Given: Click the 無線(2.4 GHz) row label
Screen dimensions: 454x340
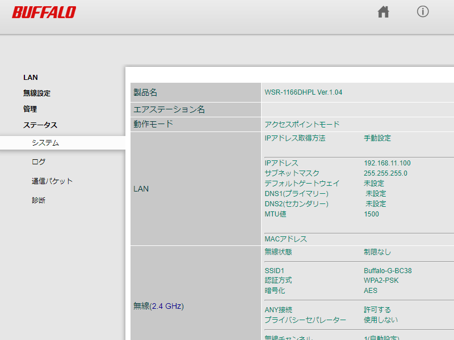Looking at the screenshot, I should tap(158, 306).
